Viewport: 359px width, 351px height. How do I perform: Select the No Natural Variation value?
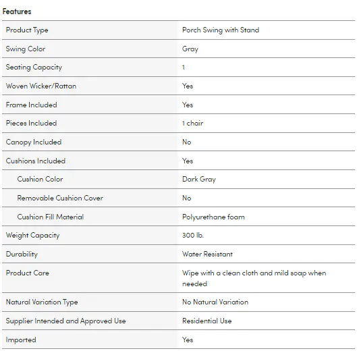pos(215,302)
